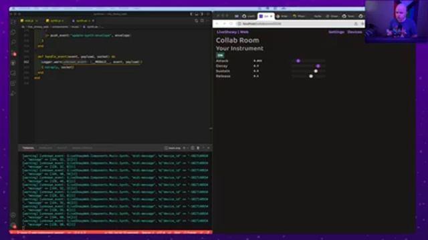Maximize panel using the chevron up icon
This screenshot has width=428, height=240.
203,148
